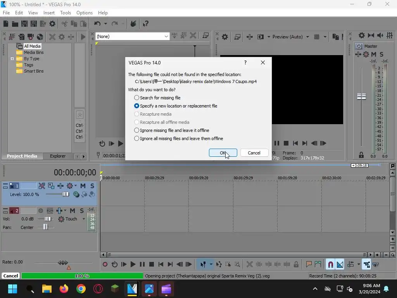Mute video track 1 with M button
The height and width of the screenshot is (298, 397).
point(83,186)
